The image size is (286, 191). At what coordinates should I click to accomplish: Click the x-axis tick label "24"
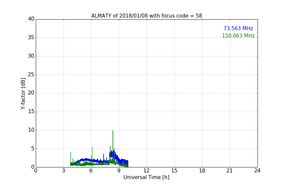tap(258, 171)
